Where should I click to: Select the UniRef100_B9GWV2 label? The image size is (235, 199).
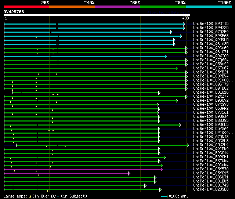pos(211,100)
